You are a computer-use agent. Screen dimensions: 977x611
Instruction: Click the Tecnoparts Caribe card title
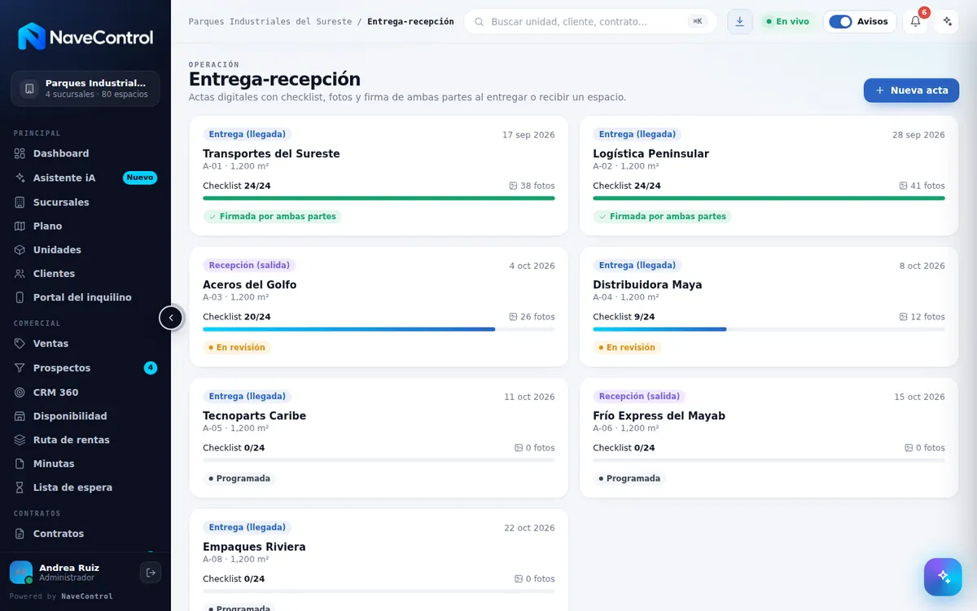point(254,415)
